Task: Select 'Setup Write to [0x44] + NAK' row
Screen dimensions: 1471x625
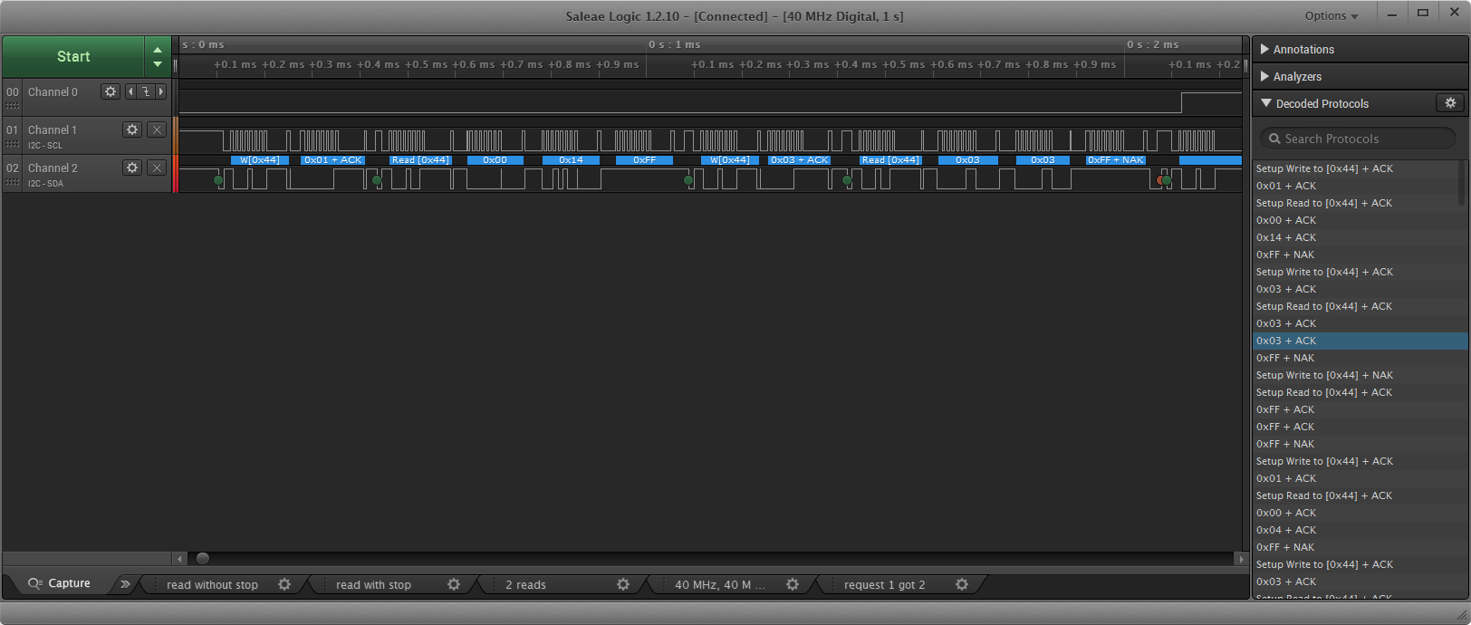Action: [1360, 375]
